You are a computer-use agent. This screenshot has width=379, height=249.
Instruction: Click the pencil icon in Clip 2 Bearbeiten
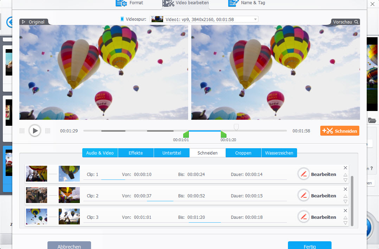[x=304, y=195]
